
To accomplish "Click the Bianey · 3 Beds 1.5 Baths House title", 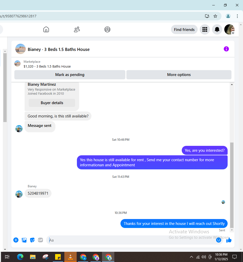I will (x=59, y=49).
